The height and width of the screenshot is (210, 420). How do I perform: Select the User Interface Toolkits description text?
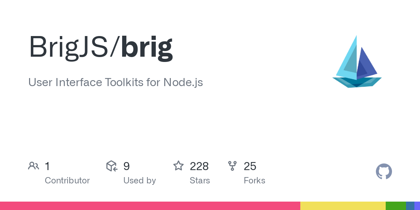pyautogui.click(x=115, y=83)
